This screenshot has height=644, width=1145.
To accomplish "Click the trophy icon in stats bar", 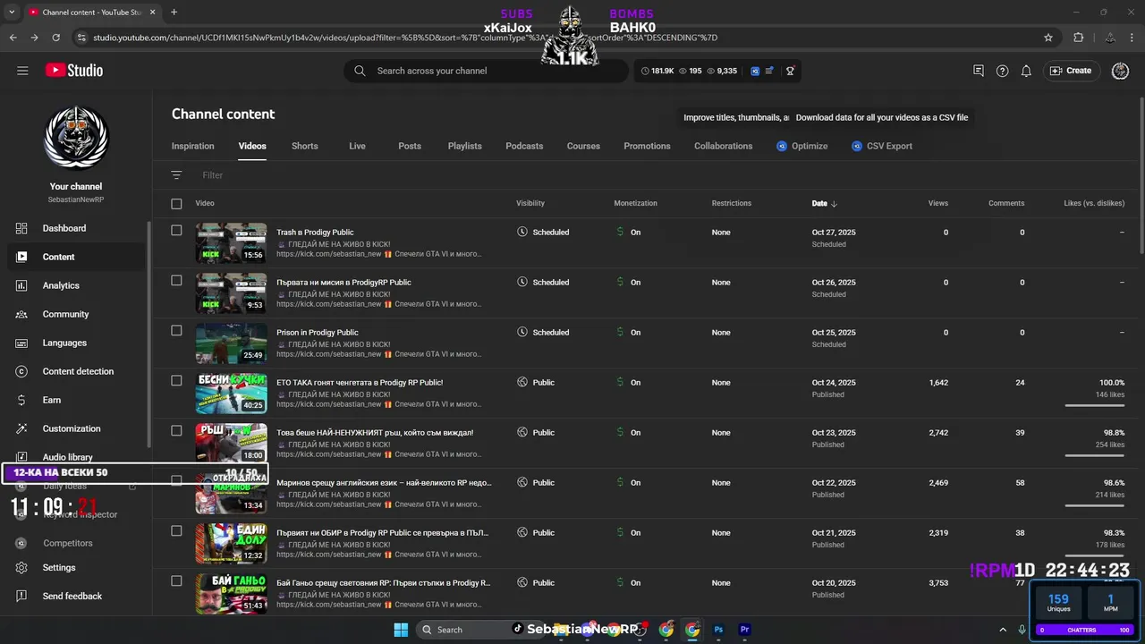I will [790, 71].
